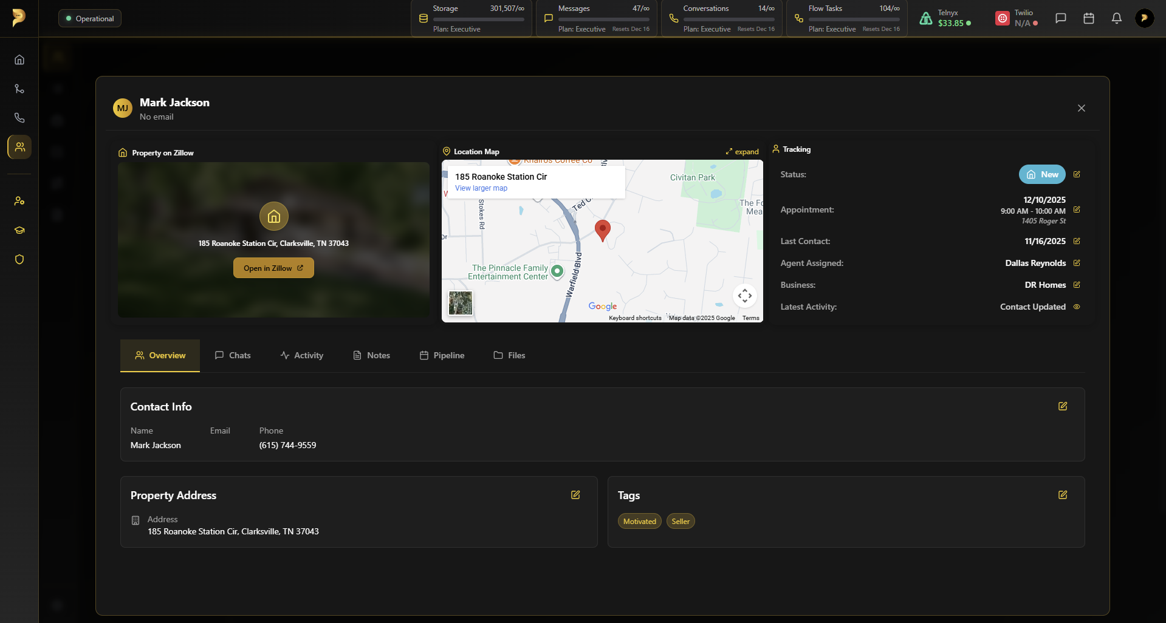The height and width of the screenshot is (623, 1166).
Task: Edit the Business field
Action: coord(1077,285)
